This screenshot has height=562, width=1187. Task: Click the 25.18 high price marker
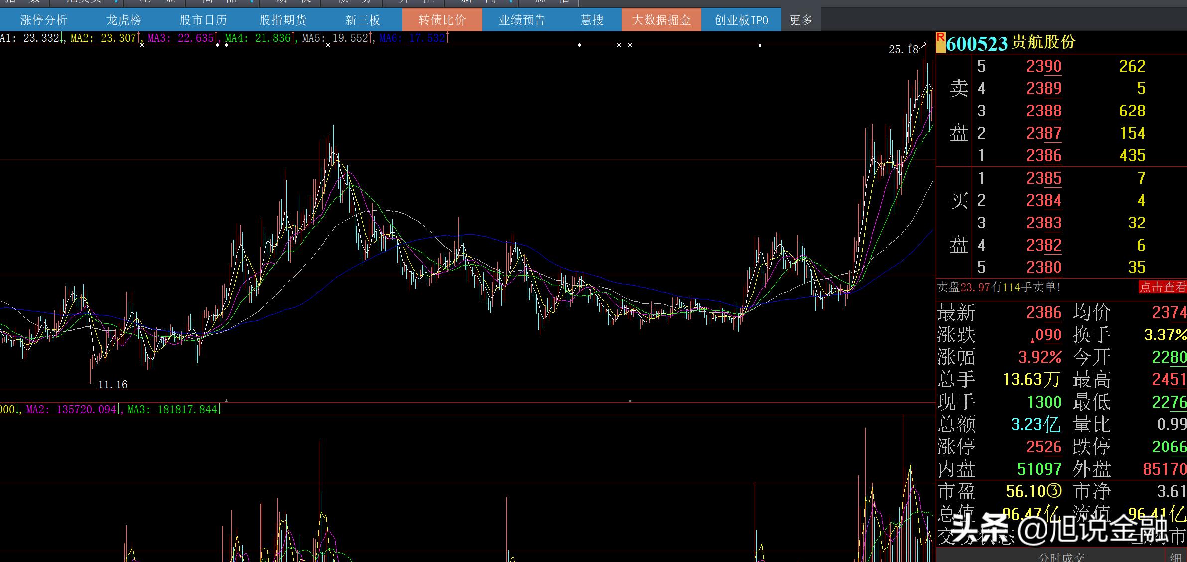coord(903,49)
